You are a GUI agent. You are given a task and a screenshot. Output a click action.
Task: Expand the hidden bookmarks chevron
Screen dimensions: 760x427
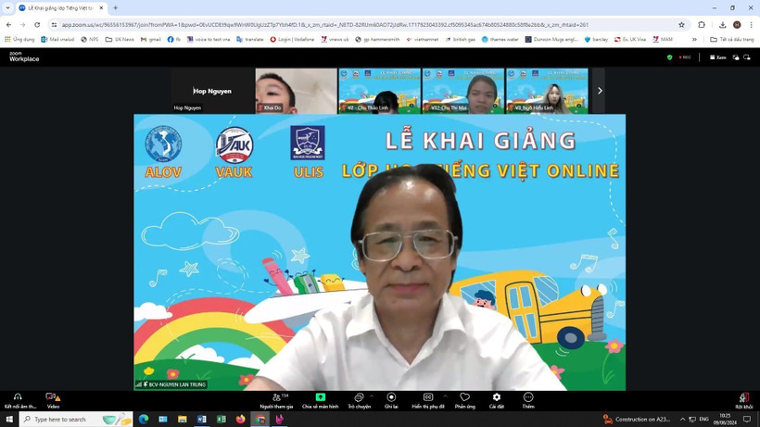click(x=694, y=39)
